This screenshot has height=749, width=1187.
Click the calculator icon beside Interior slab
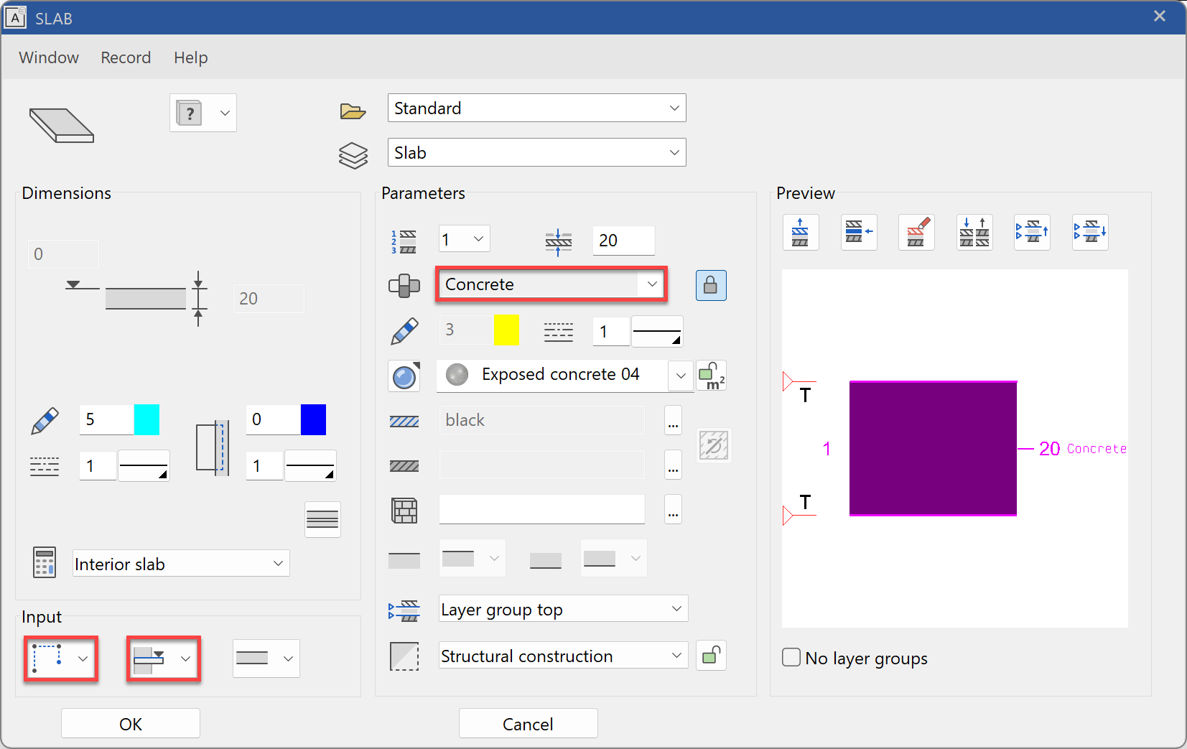45,563
